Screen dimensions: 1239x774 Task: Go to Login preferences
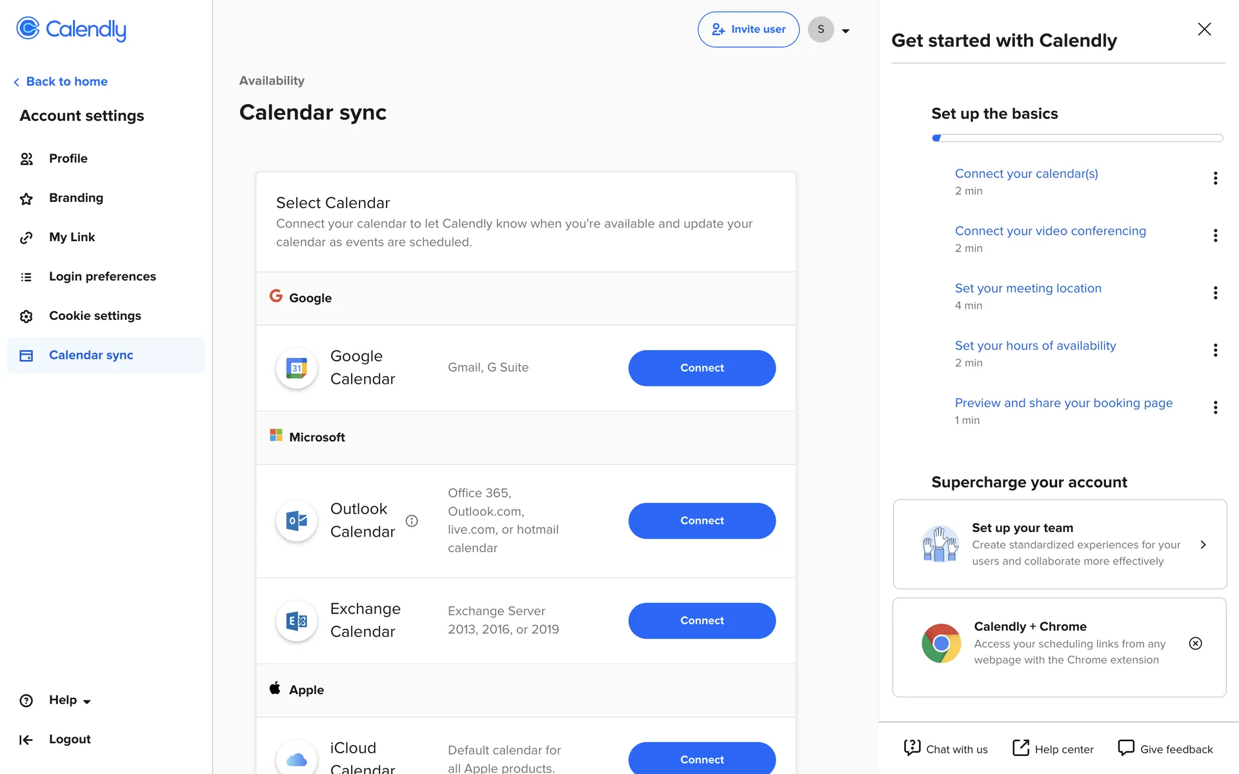[x=102, y=277]
